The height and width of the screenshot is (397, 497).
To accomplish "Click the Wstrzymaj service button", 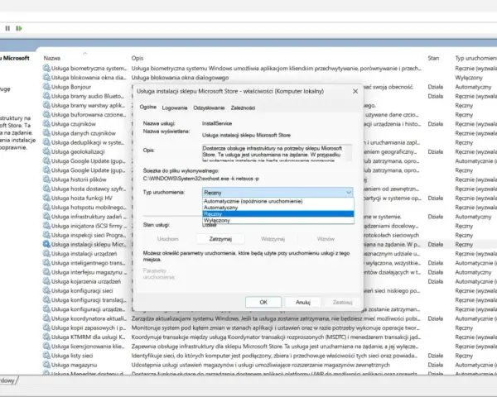I will (x=273, y=239).
